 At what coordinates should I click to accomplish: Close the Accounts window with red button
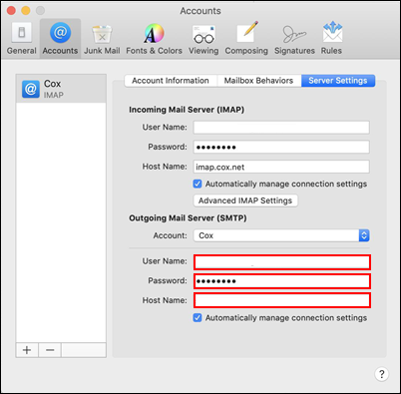pyautogui.click(x=11, y=11)
